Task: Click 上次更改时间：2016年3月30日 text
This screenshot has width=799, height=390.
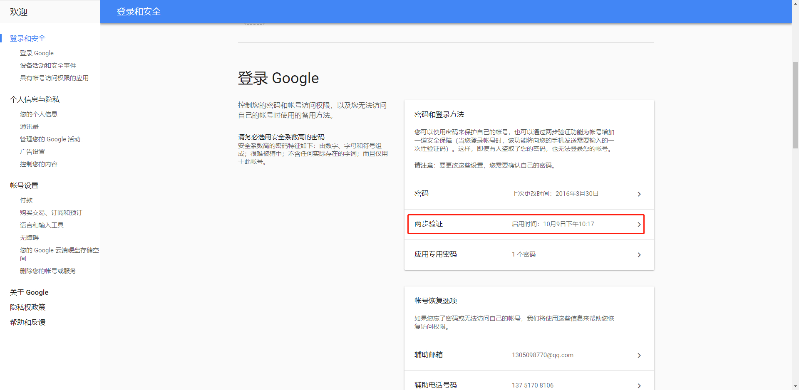Action: pos(555,194)
